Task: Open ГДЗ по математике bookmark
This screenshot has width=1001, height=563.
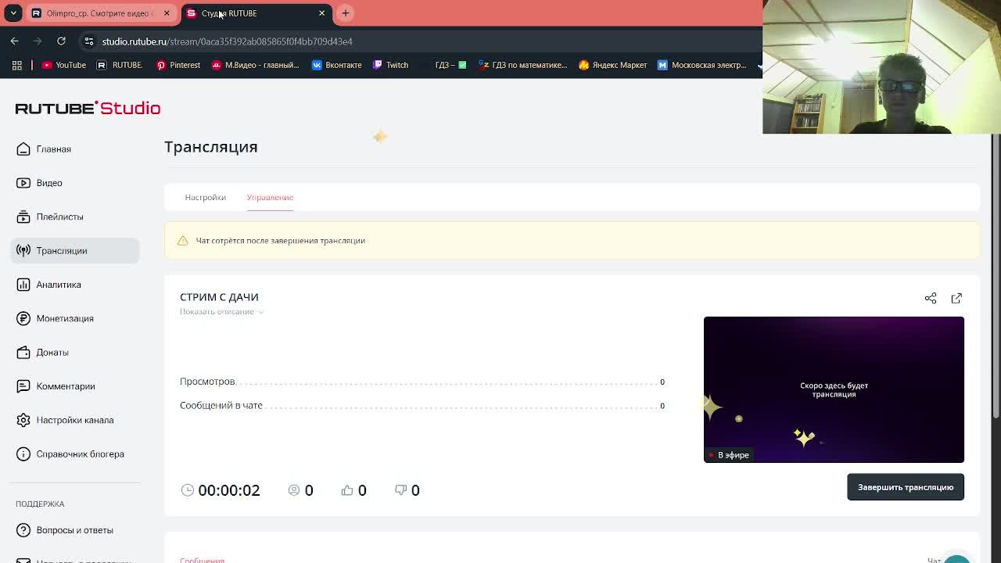Action: [523, 65]
